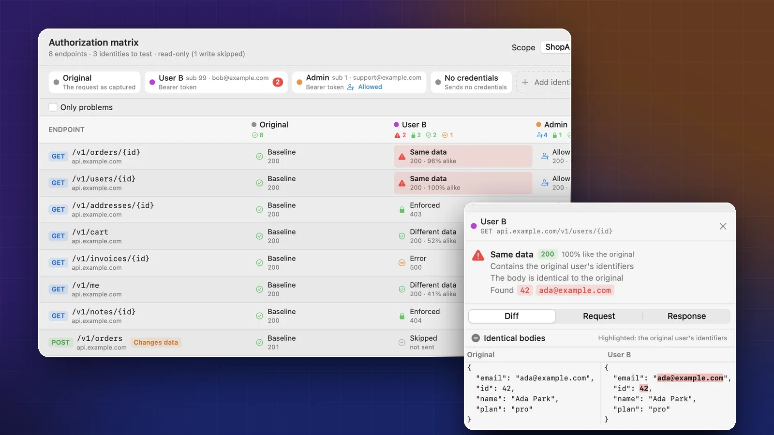Click the POST method badge
The height and width of the screenshot is (435, 774).
[x=60, y=343]
